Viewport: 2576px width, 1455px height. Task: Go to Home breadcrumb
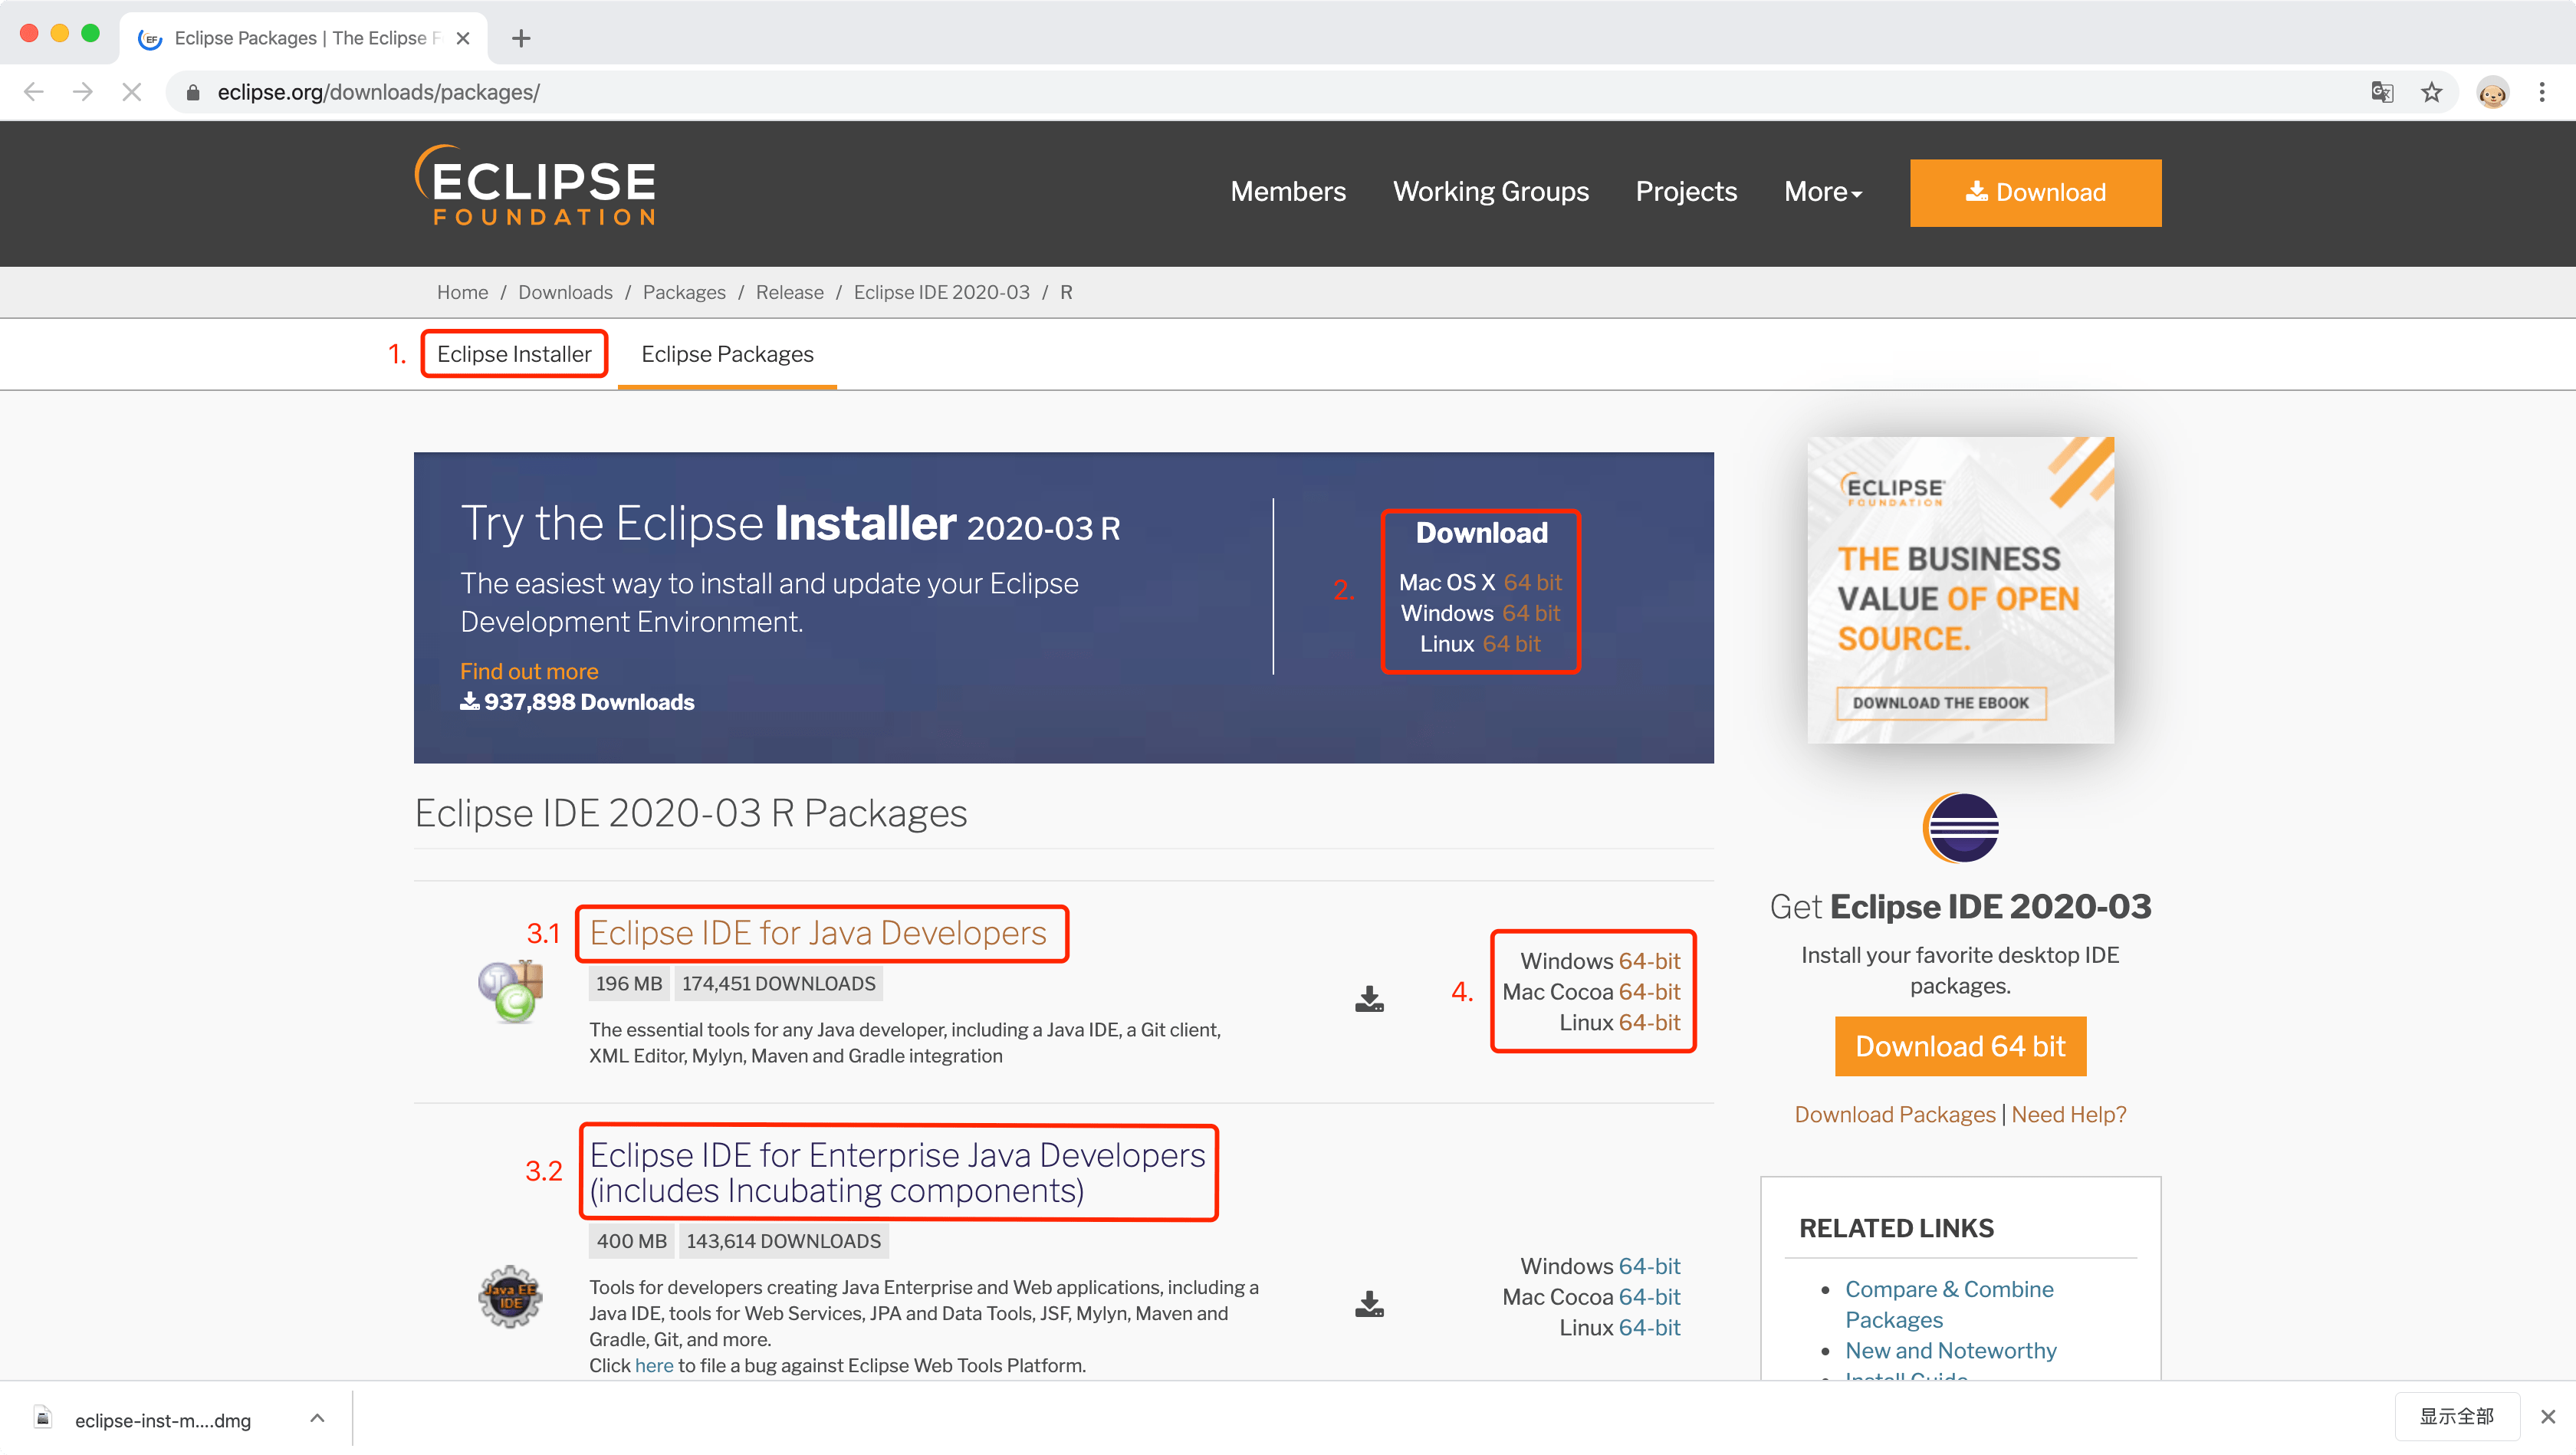click(x=462, y=292)
